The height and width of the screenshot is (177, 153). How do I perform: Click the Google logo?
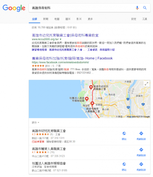click(x=14, y=8)
